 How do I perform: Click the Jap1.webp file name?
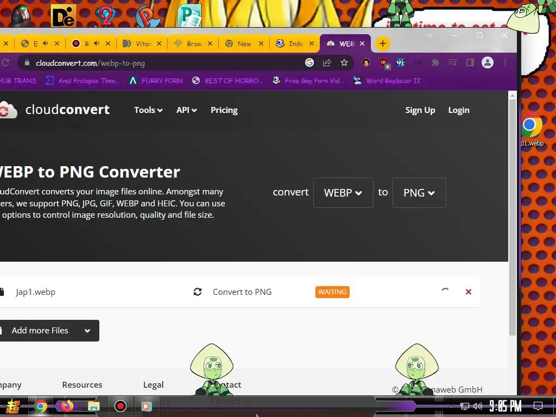coord(35,292)
